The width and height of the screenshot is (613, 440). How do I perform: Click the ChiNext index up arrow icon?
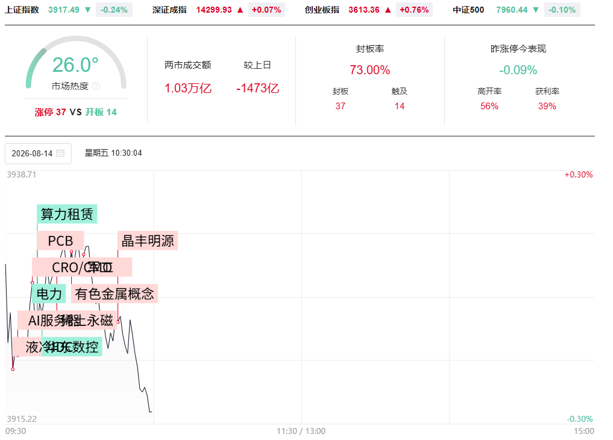388,10
